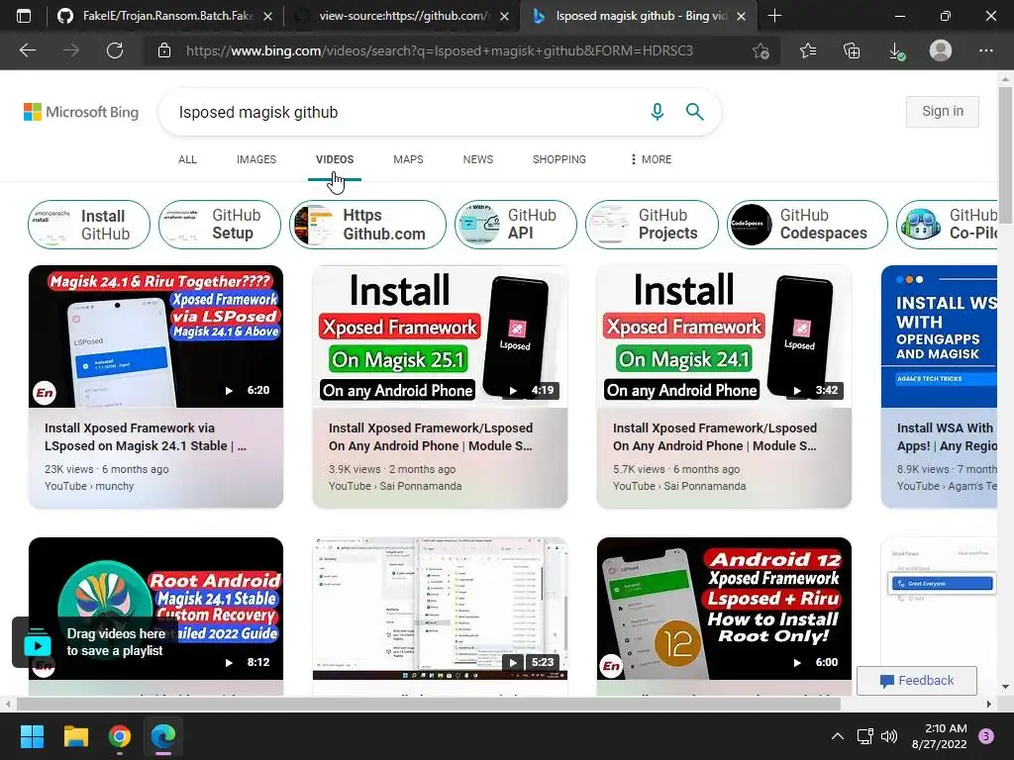
Task: Click the Sign in button
Action: (x=943, y=111)
